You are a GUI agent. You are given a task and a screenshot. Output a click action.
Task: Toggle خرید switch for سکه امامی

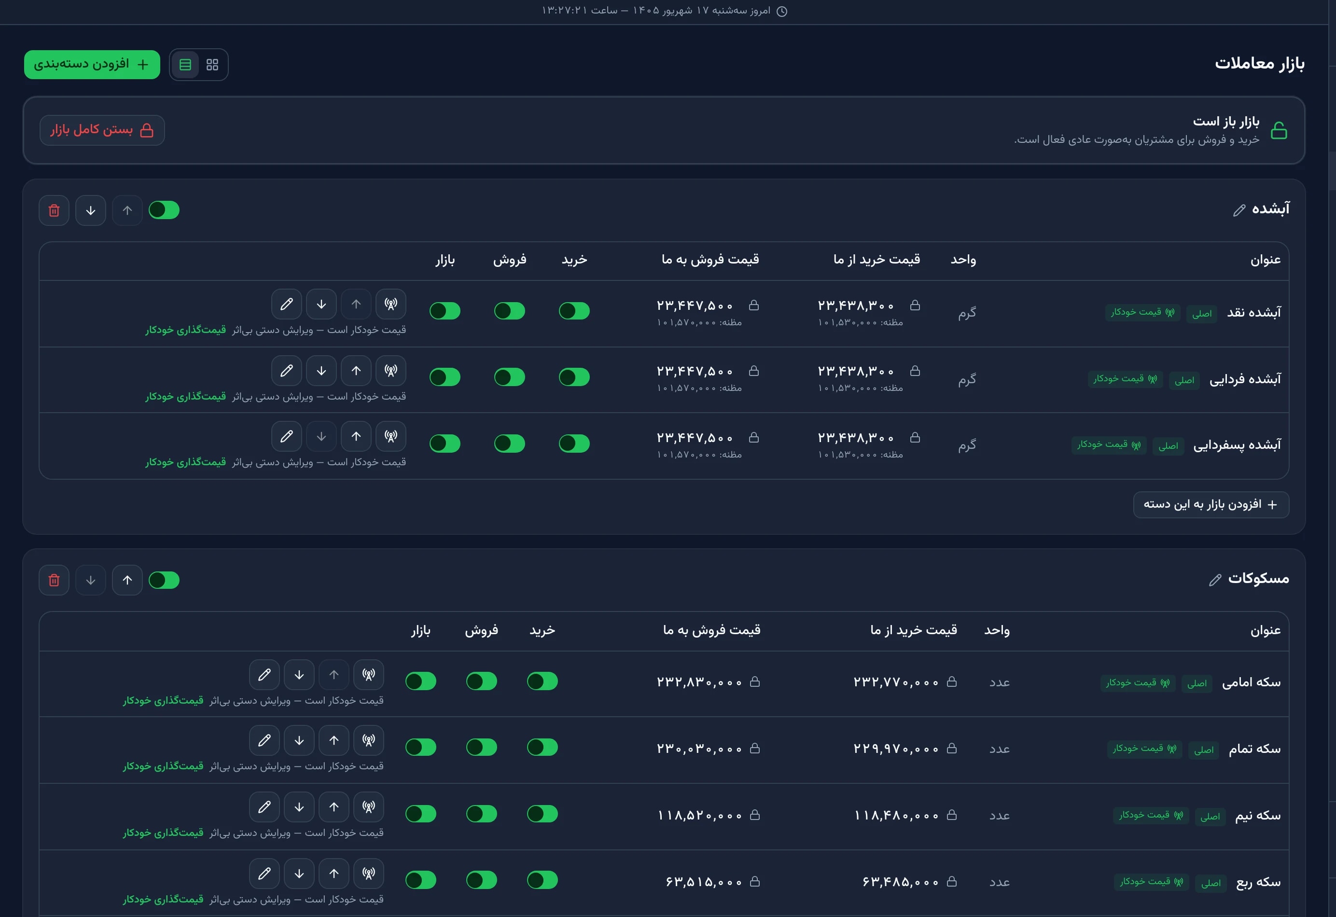pyautogui.click(x=542, y=681)
